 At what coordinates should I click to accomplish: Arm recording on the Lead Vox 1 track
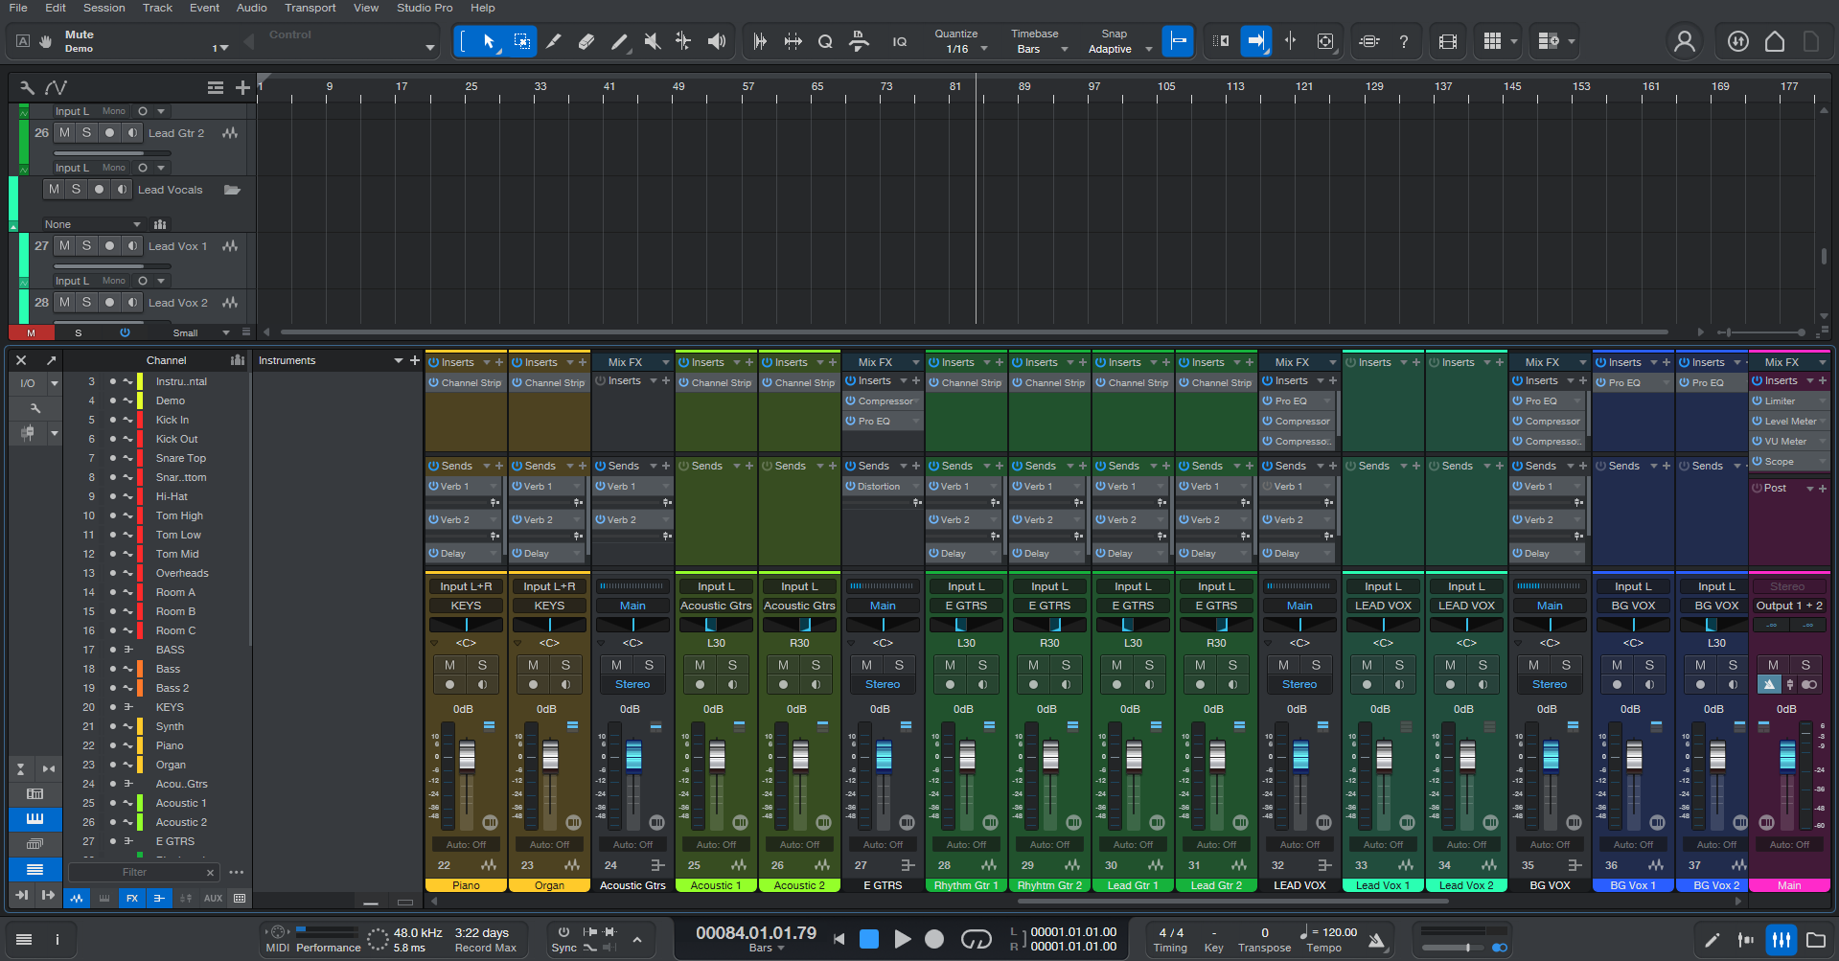click(109, 245)
